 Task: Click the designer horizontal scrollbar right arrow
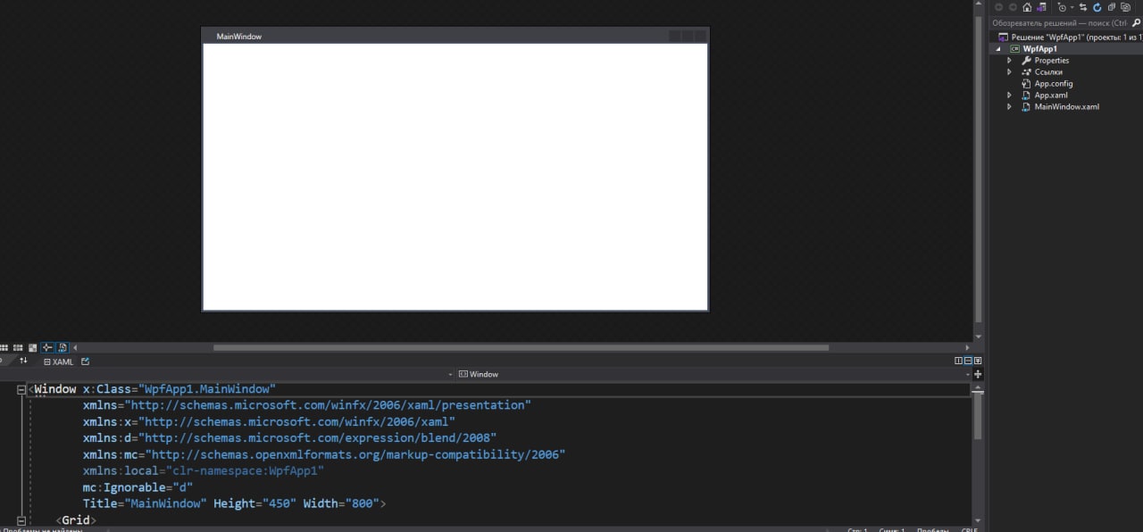click(x=967, y=348)
